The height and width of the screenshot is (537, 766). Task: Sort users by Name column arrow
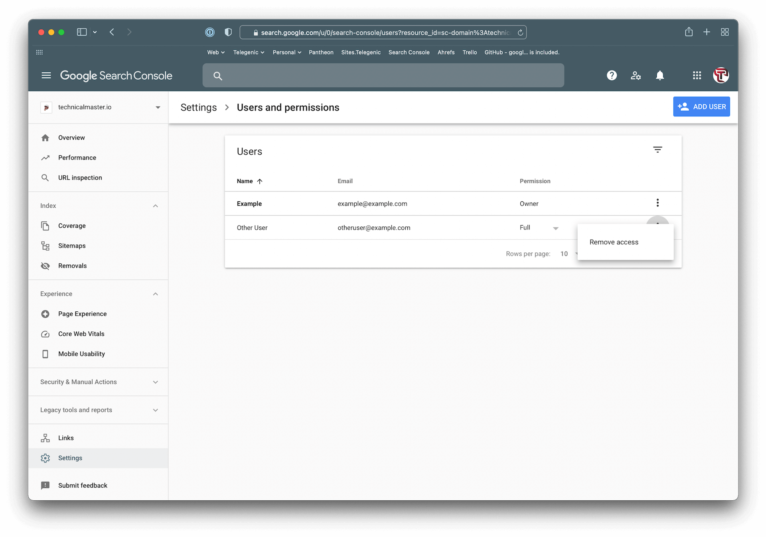260,181
